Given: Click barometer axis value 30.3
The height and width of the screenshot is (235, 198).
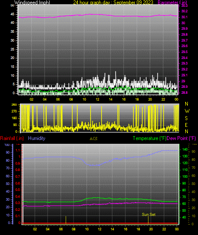Looking at the screenshot, I should (x=184, y=6).
